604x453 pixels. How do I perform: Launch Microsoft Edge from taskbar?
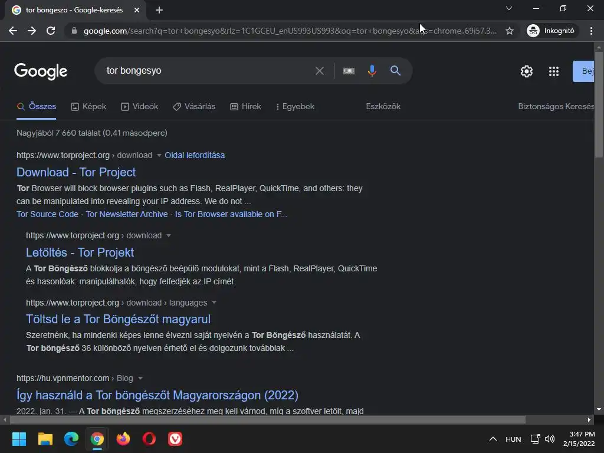(71, 439)
